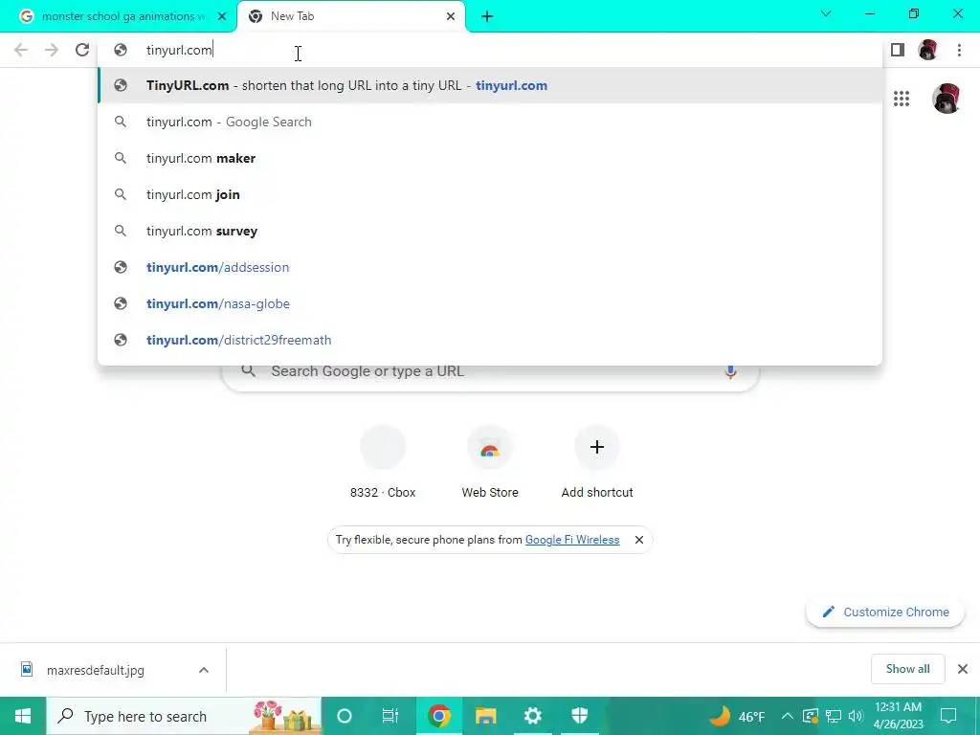Dismiss the Google Fi promo with X

pyautogui.click(x=638, y=540)
